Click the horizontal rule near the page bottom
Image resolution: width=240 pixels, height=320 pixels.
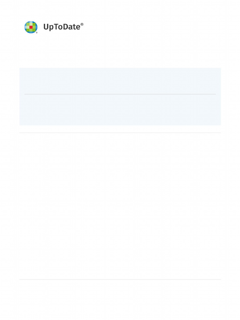[x=120, y=279]
